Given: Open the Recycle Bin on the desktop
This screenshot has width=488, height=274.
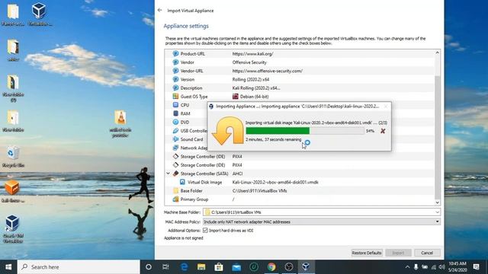Looking at the screenshot, I should (13, 157).
